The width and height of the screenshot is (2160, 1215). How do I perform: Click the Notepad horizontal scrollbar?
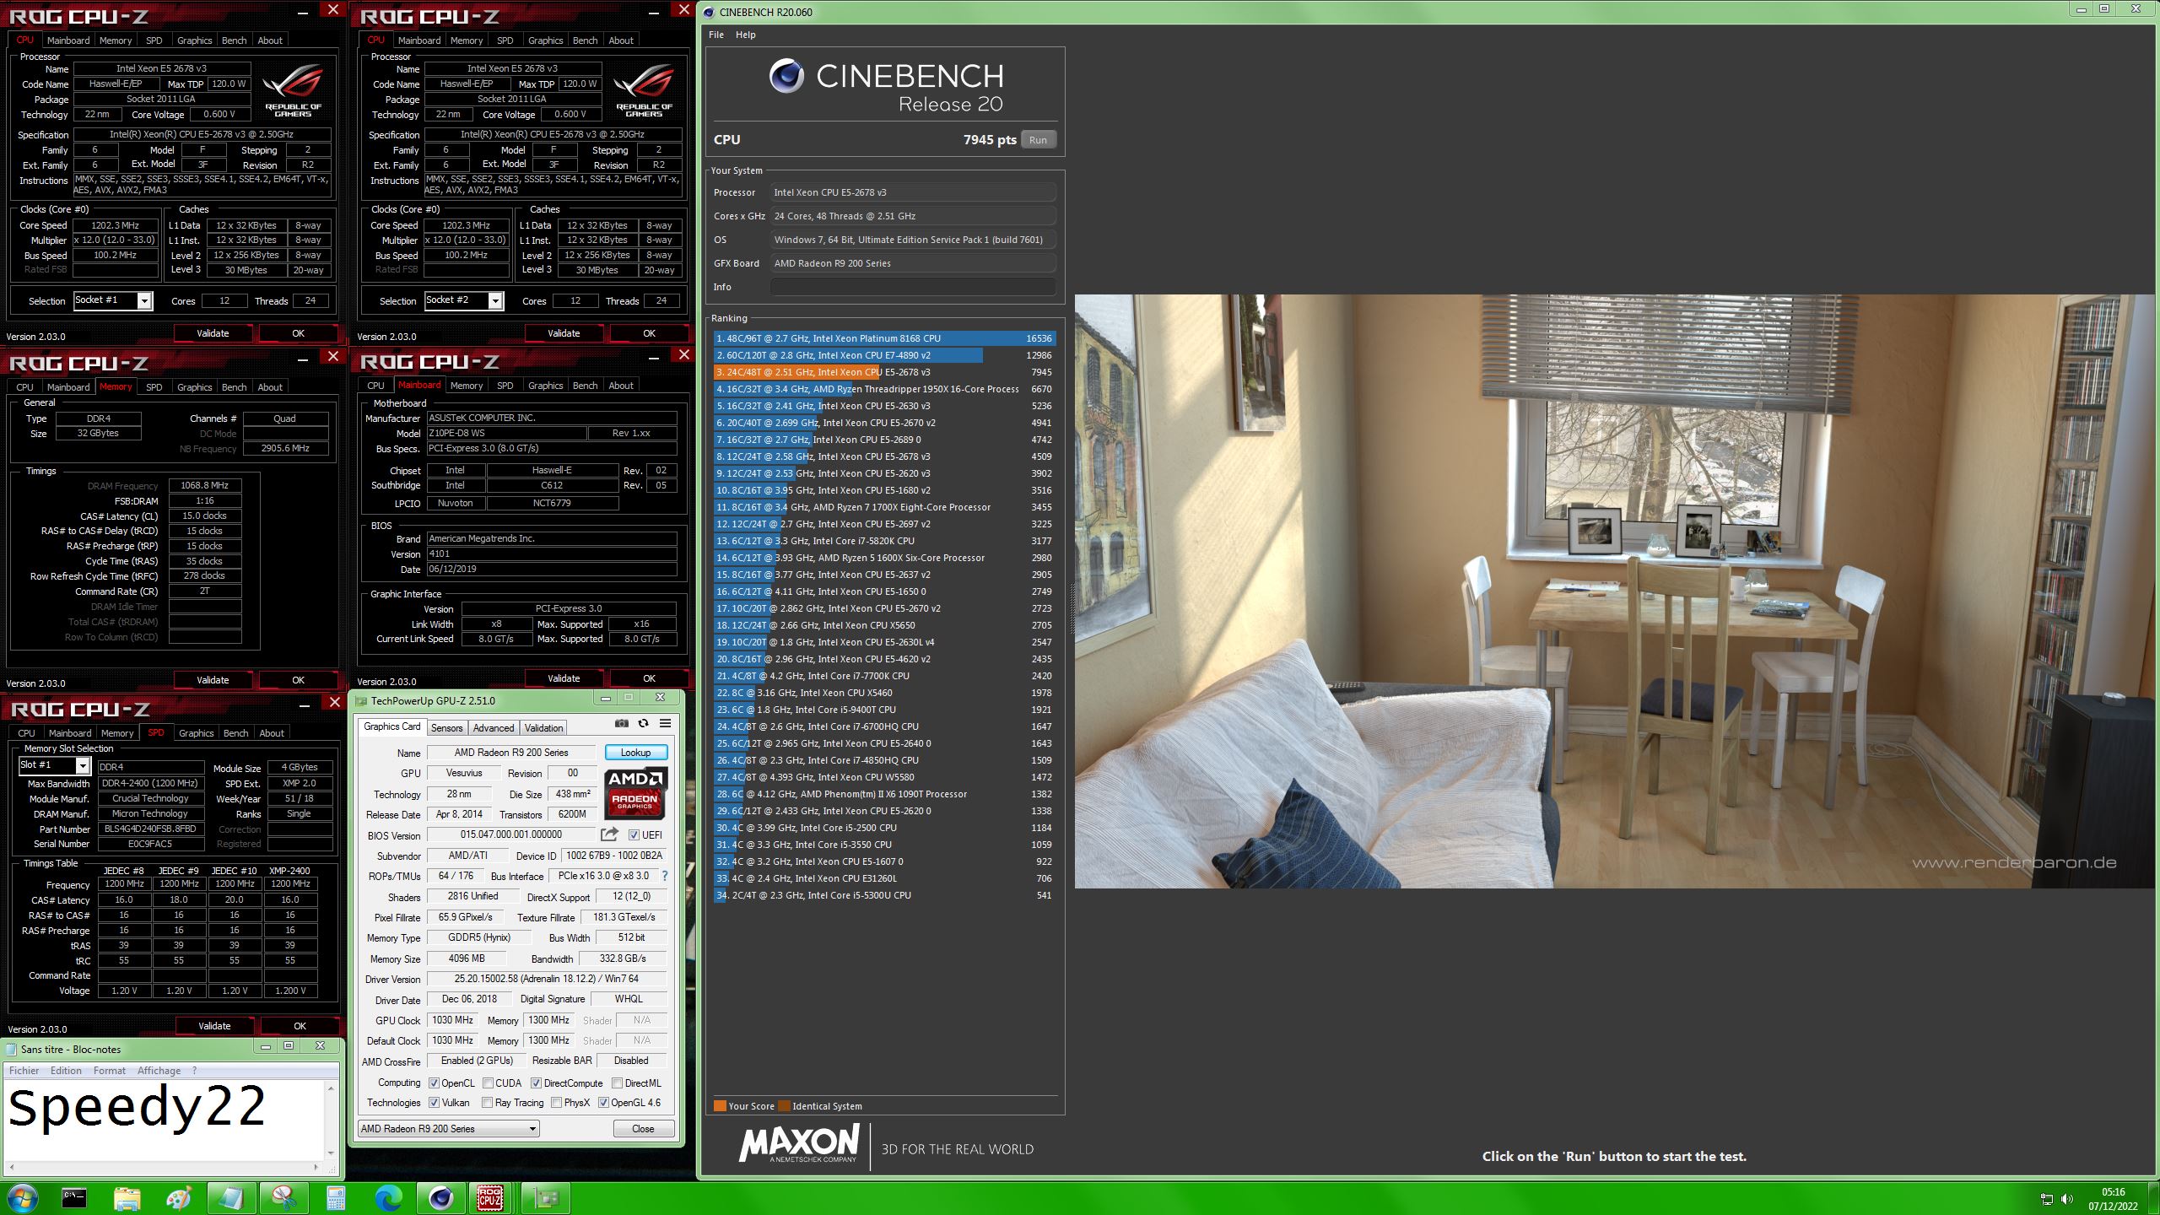tap(163, 1167)
